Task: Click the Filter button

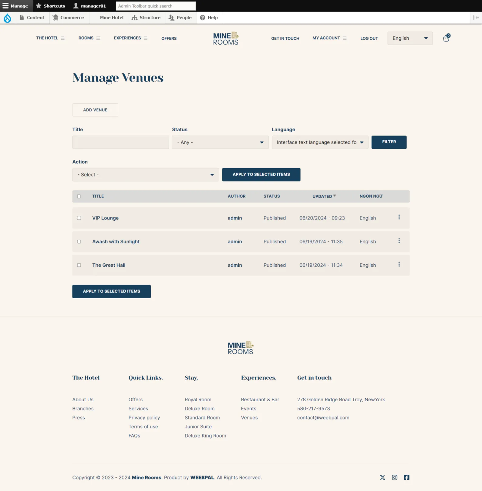Action: (389, 142)
